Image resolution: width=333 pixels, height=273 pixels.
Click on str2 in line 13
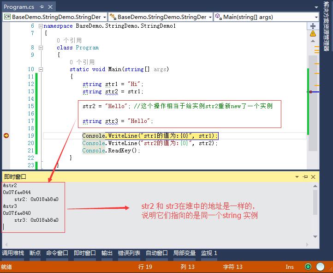[x=112, y=91]
